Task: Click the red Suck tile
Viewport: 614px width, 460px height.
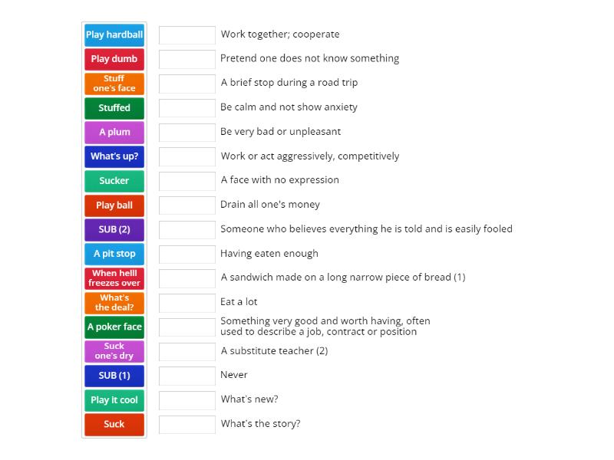Action: point(114,425)
